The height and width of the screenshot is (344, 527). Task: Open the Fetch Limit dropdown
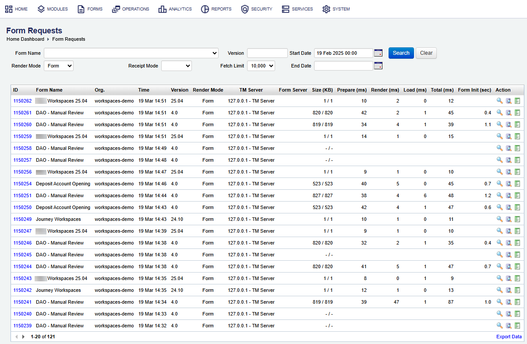point(261,66)
